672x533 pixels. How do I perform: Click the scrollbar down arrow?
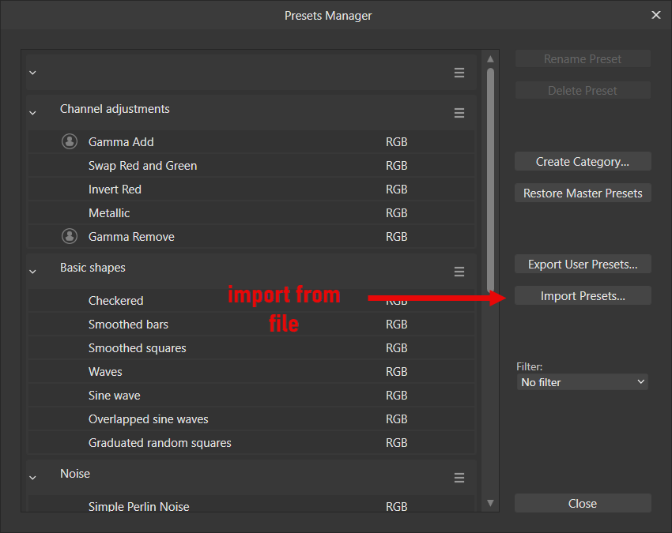490,503
